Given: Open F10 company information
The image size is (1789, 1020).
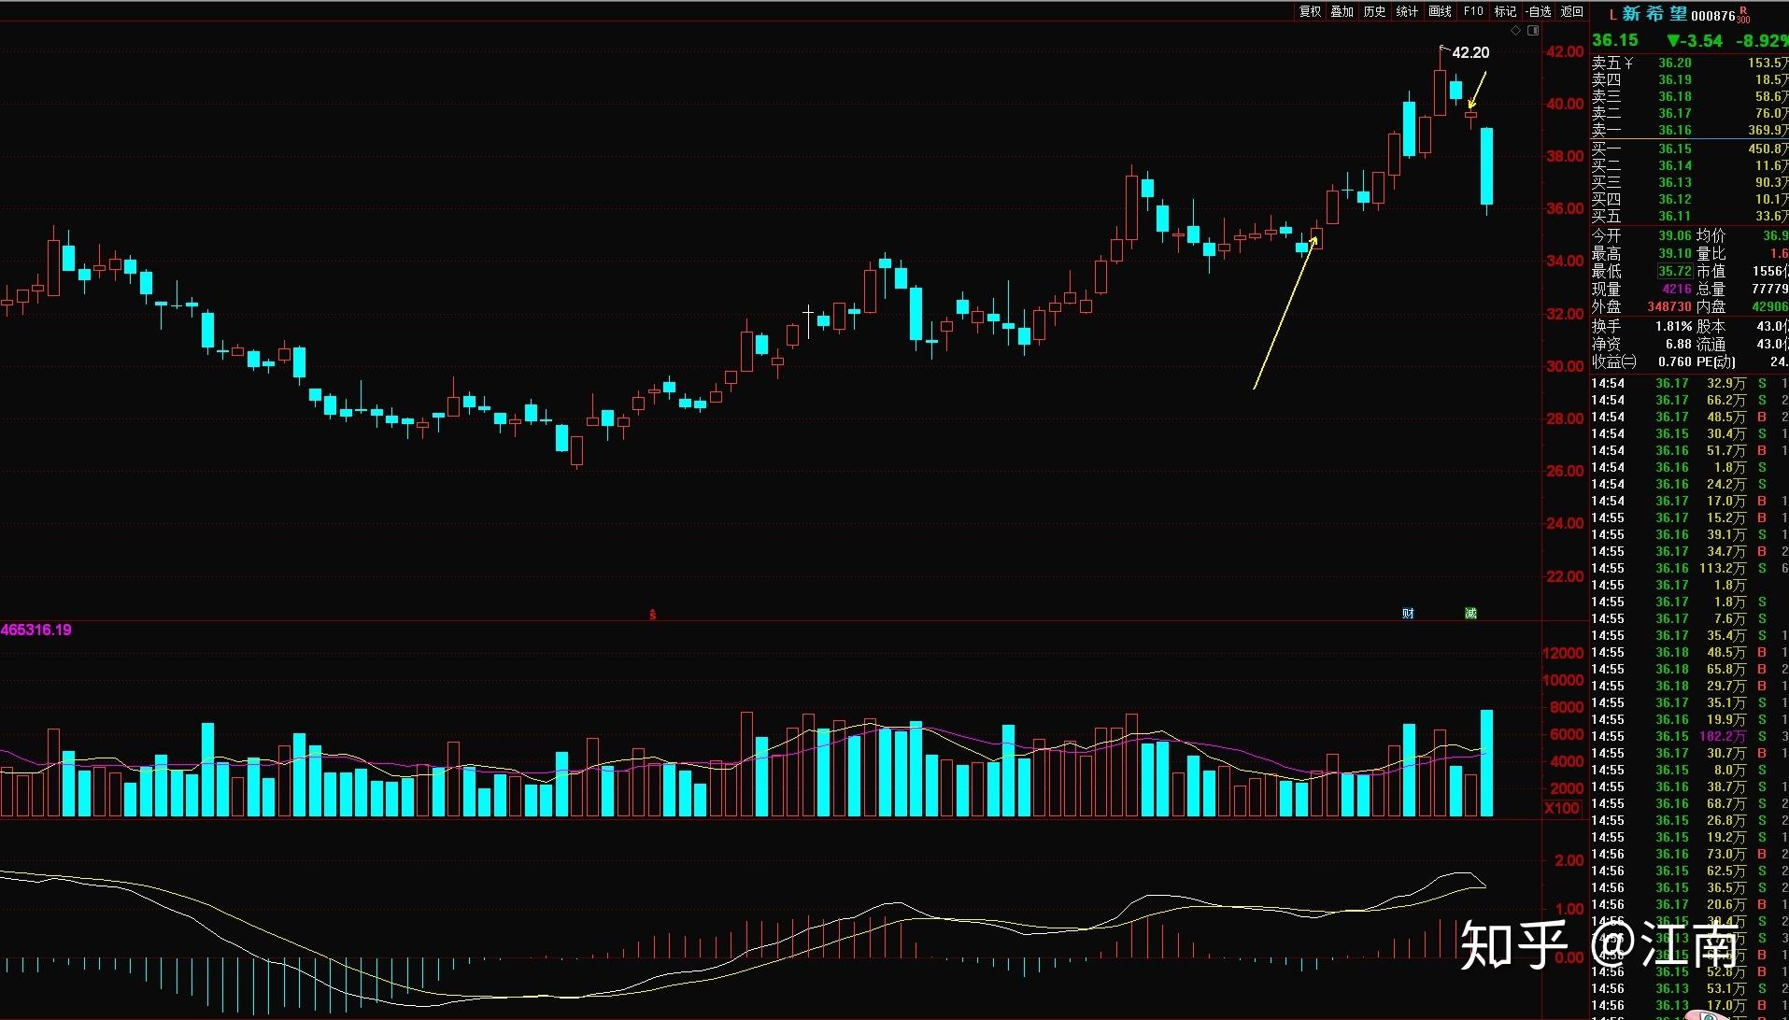Looking at the screenshot, I should [x=1473, y=11].
